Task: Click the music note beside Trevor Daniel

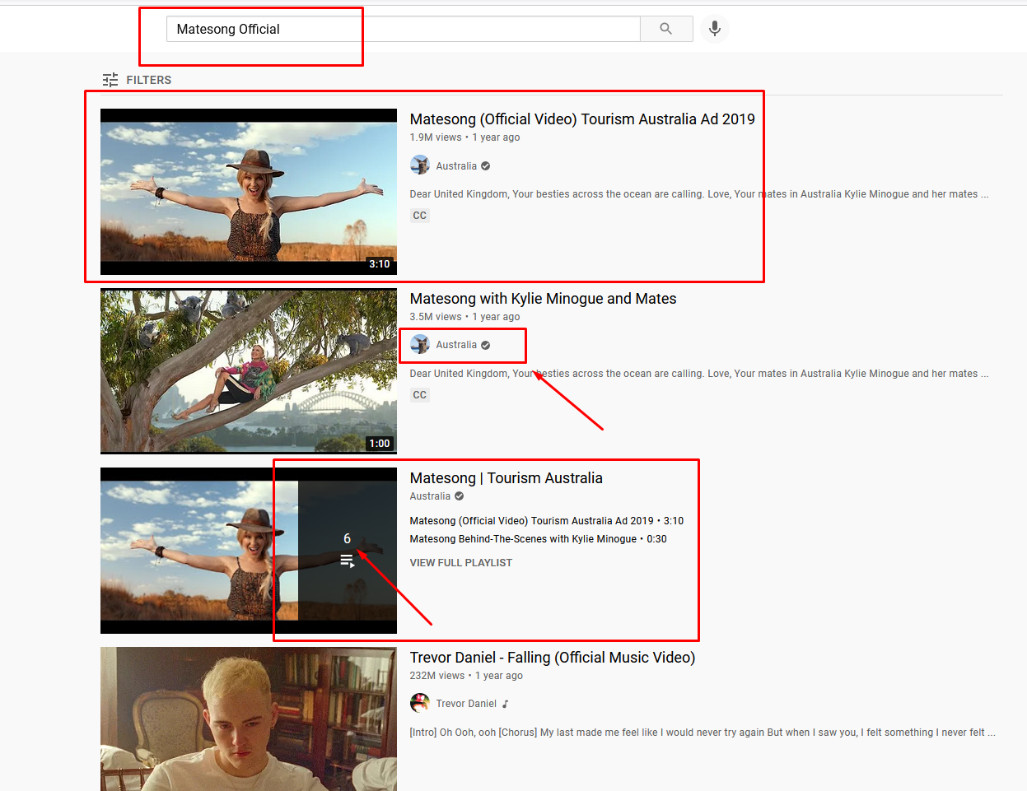Action: coord(506,704)
